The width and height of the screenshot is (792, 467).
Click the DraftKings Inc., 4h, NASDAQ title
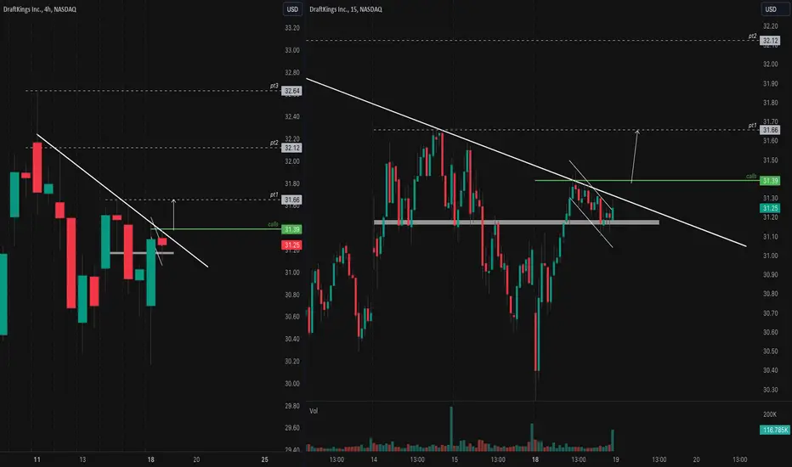pyautogui.click(x=40, y=9)
